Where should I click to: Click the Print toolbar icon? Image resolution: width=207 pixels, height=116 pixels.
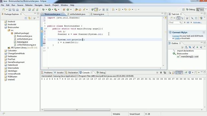pyautogui.click(x=17, y=10)
